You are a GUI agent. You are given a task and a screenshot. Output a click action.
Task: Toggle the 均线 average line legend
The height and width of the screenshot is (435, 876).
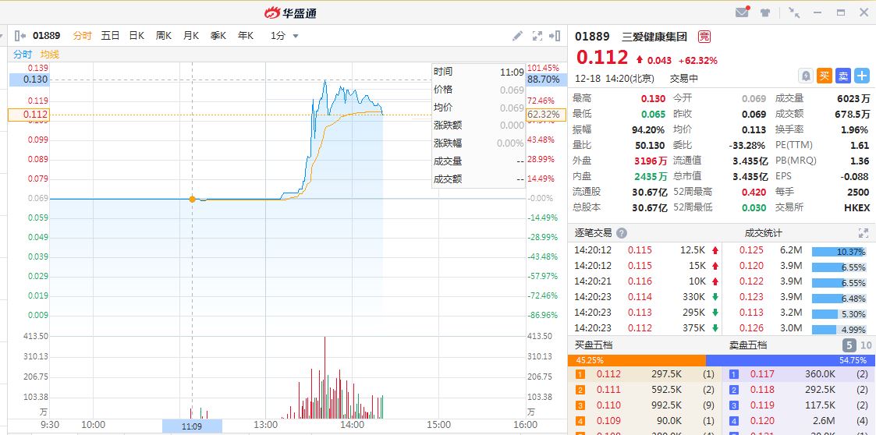click(50, 55)
